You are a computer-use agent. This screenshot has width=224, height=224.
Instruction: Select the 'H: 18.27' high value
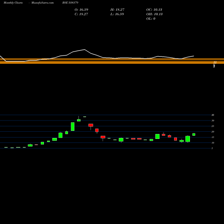117,9
